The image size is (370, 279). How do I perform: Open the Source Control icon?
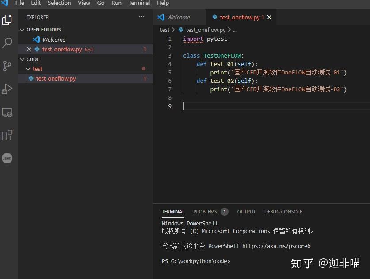[7, 66]
